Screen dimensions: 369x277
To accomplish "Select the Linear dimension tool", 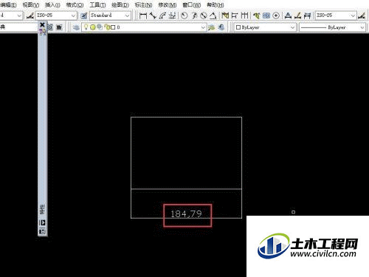I will 143,16.
